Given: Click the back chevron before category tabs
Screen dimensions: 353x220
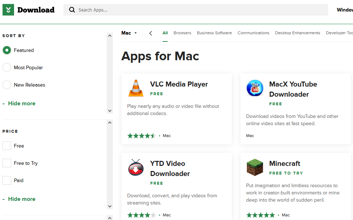Looking at the screenshot, I should point(151,33).
